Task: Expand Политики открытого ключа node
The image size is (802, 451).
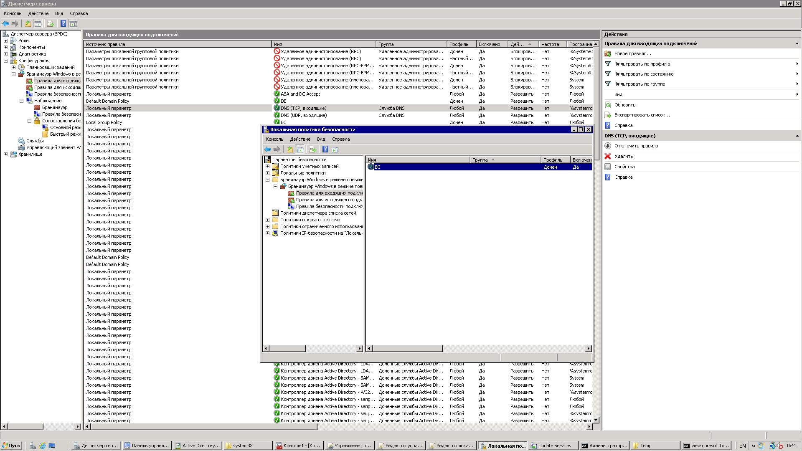Action: [x=267, y=220]
